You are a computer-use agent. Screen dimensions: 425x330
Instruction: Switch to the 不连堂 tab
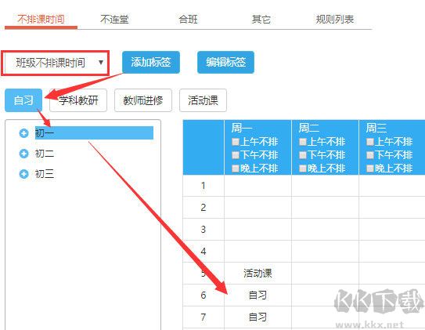pyautogui.click(x=114, y=20)
